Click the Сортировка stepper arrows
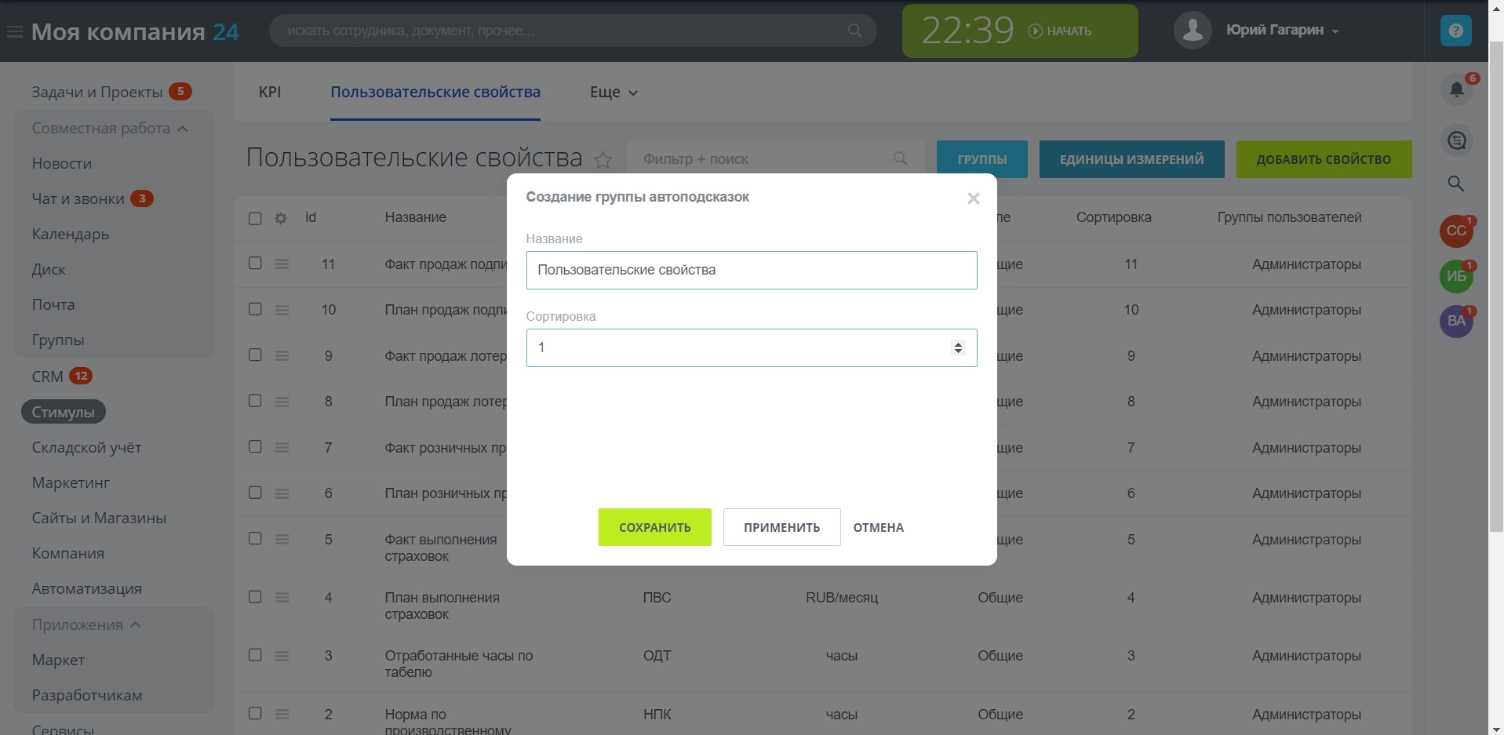The height and width of the screenshot is (735, 1504). pos(957,347)
